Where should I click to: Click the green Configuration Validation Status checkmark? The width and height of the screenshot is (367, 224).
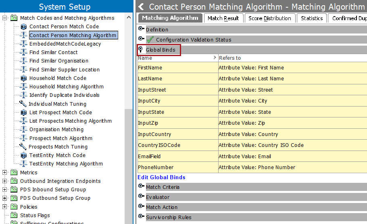click(150, 40)
